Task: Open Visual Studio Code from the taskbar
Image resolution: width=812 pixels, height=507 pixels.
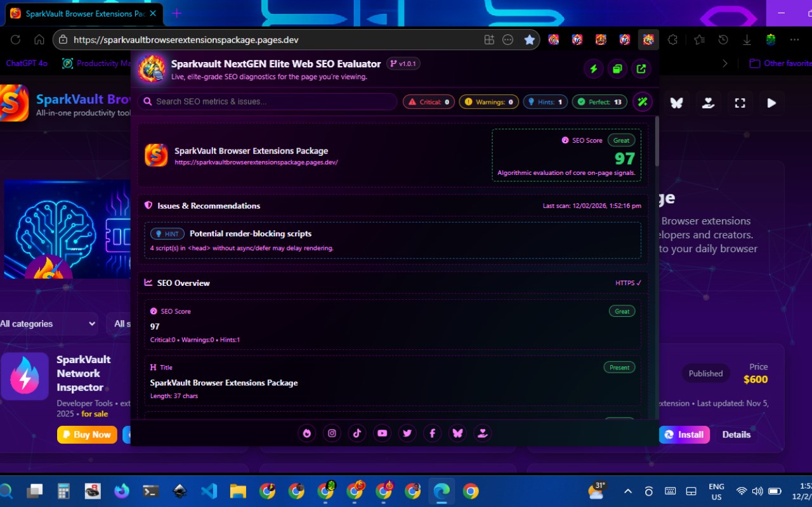Action: 209,491
